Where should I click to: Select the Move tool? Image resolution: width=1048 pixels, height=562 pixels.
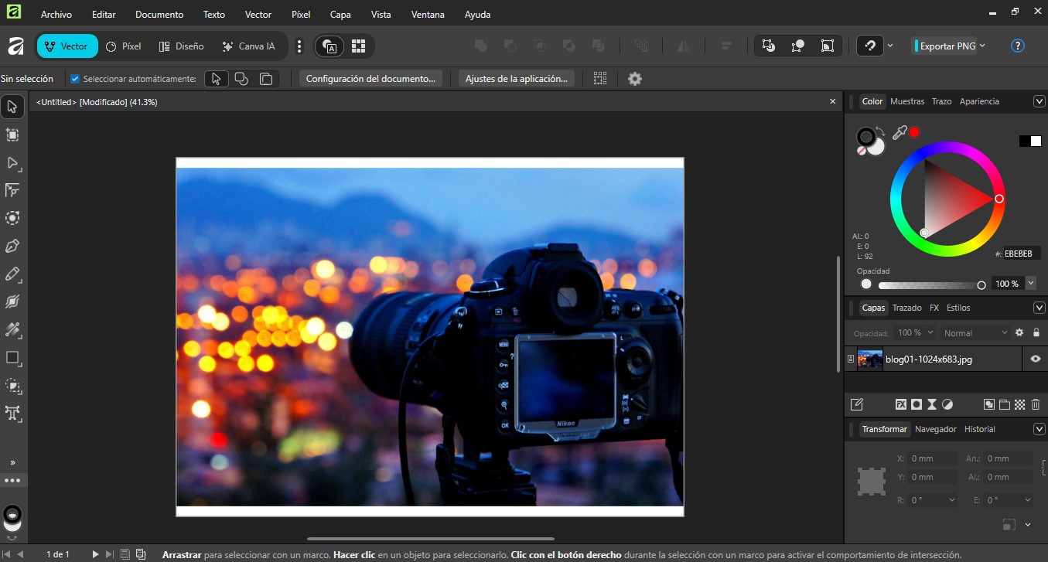point(12,106)
